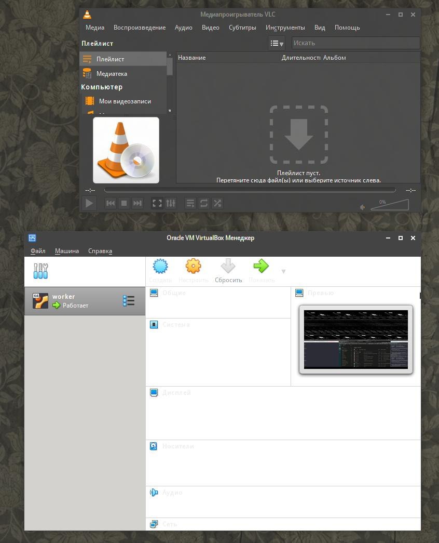This screenshot has width=439, height=543.
Task: Click the VirtualBox global Tools icon
Action: point(40,271)
